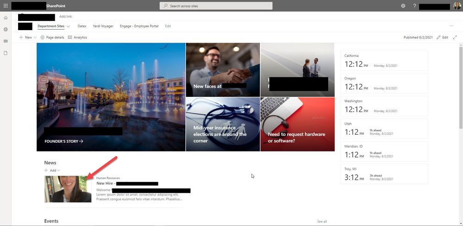Go to Home in left rail
Screen dimensions: 463x226
(6, 18)
